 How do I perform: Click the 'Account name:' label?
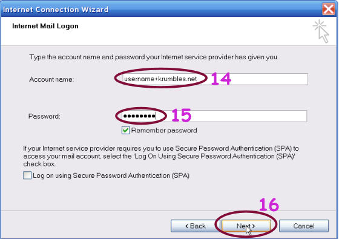pyautogui.click(x=51, y=79)
